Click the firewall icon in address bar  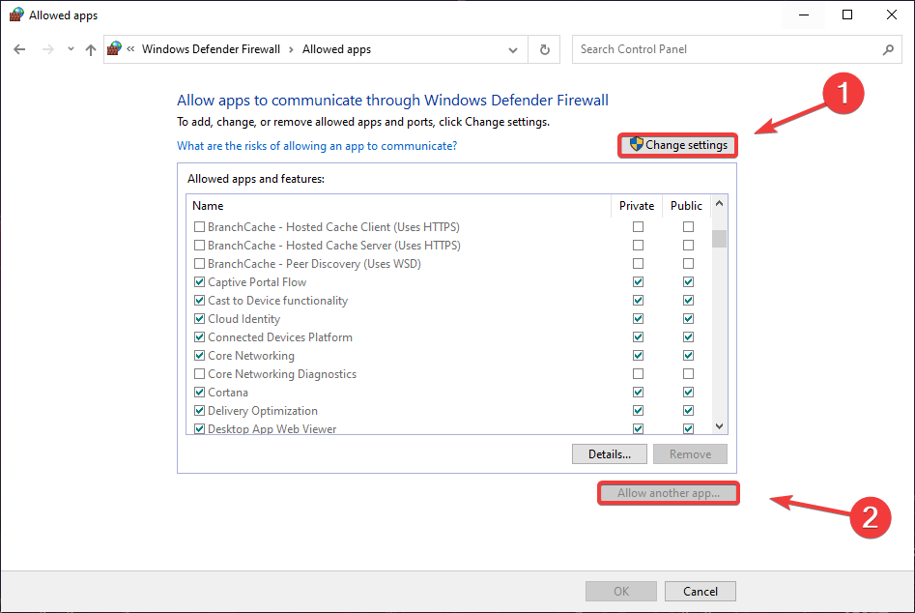tap(115, 49)
